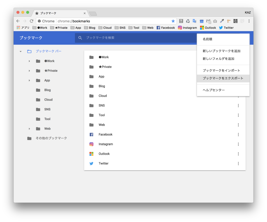The height and width of the screenshot is (222, 267).
Task: Open a new tab button
Action: pyautogui.click(x=93, y=14)
